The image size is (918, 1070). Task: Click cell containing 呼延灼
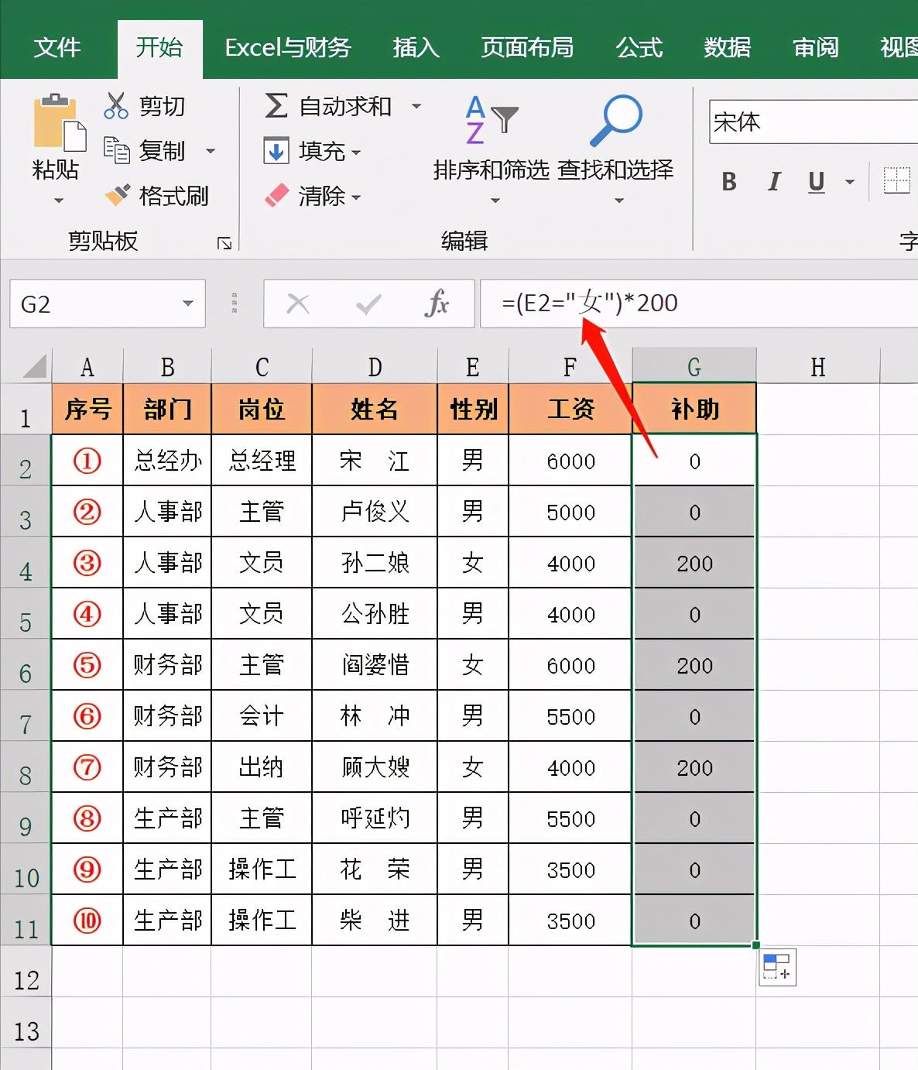point(375,818)
